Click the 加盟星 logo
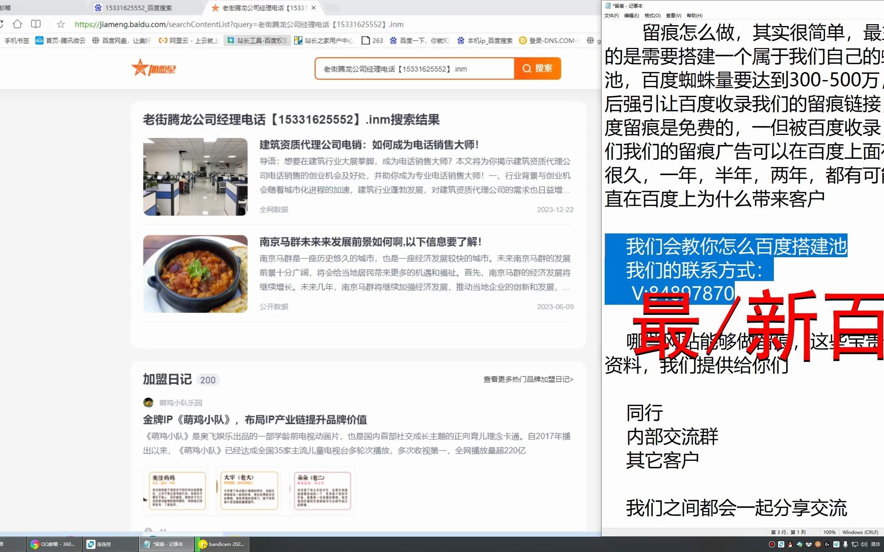 153,68
